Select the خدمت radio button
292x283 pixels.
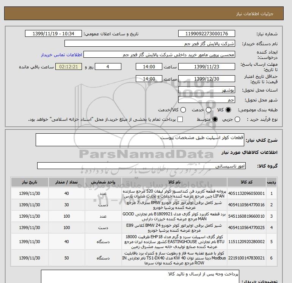coord(209,110)
